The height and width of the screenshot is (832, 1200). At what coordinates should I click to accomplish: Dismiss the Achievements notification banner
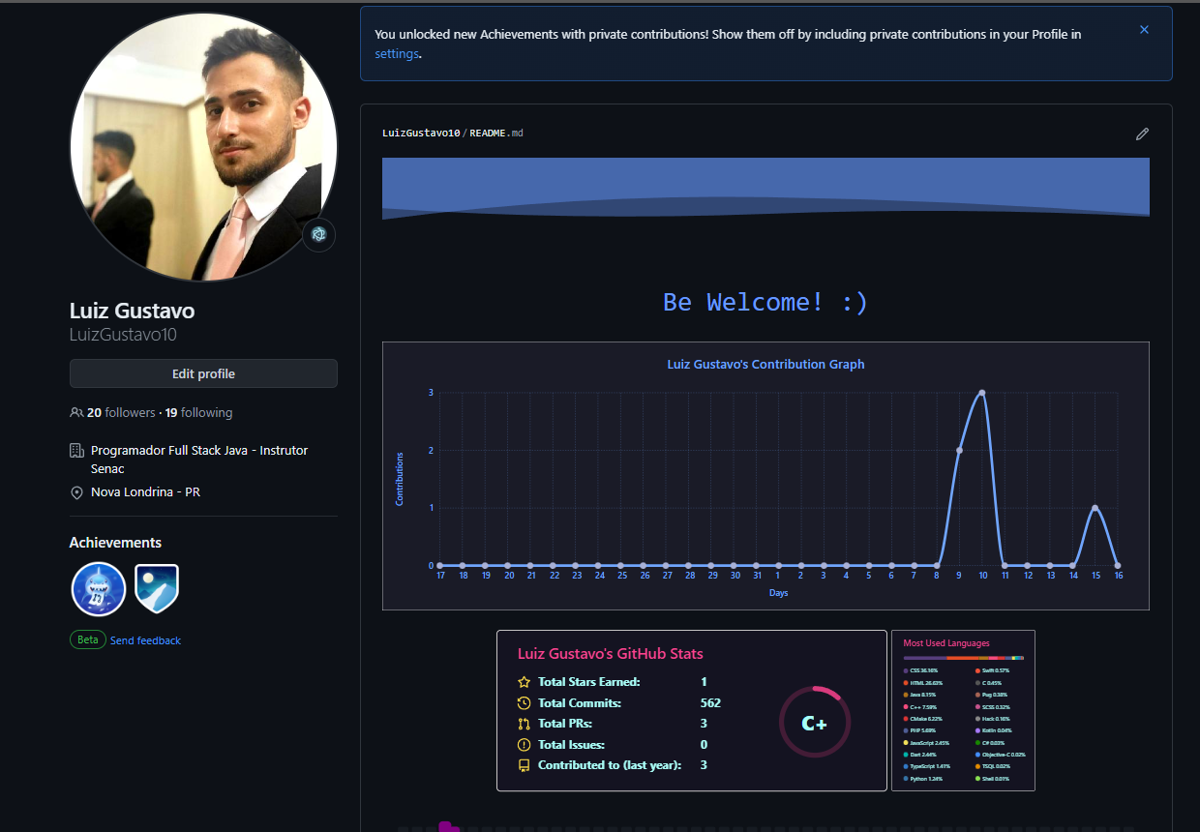1144,30
